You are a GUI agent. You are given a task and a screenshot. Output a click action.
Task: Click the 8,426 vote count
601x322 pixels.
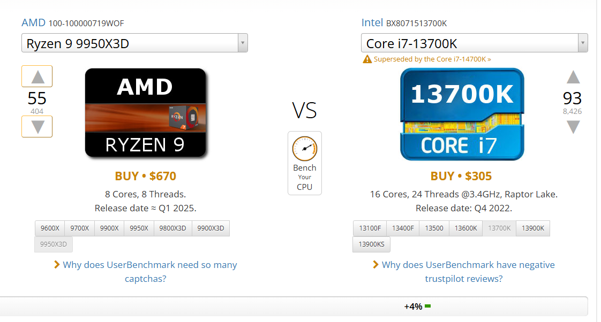click(x=572, y=111)
